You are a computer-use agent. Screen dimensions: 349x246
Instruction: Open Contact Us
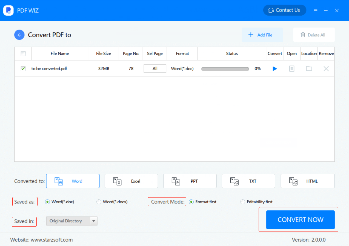point(284,10)
